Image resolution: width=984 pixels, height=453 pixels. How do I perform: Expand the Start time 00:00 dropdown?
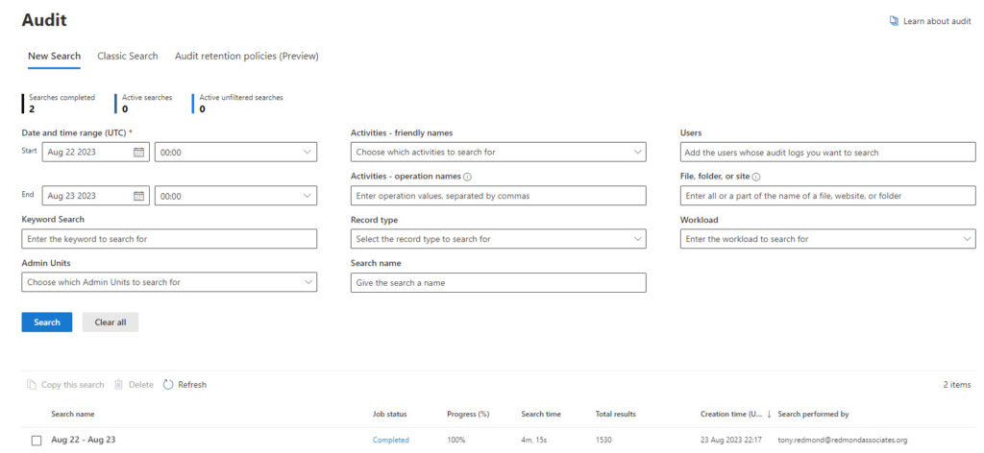click(236, 153)
